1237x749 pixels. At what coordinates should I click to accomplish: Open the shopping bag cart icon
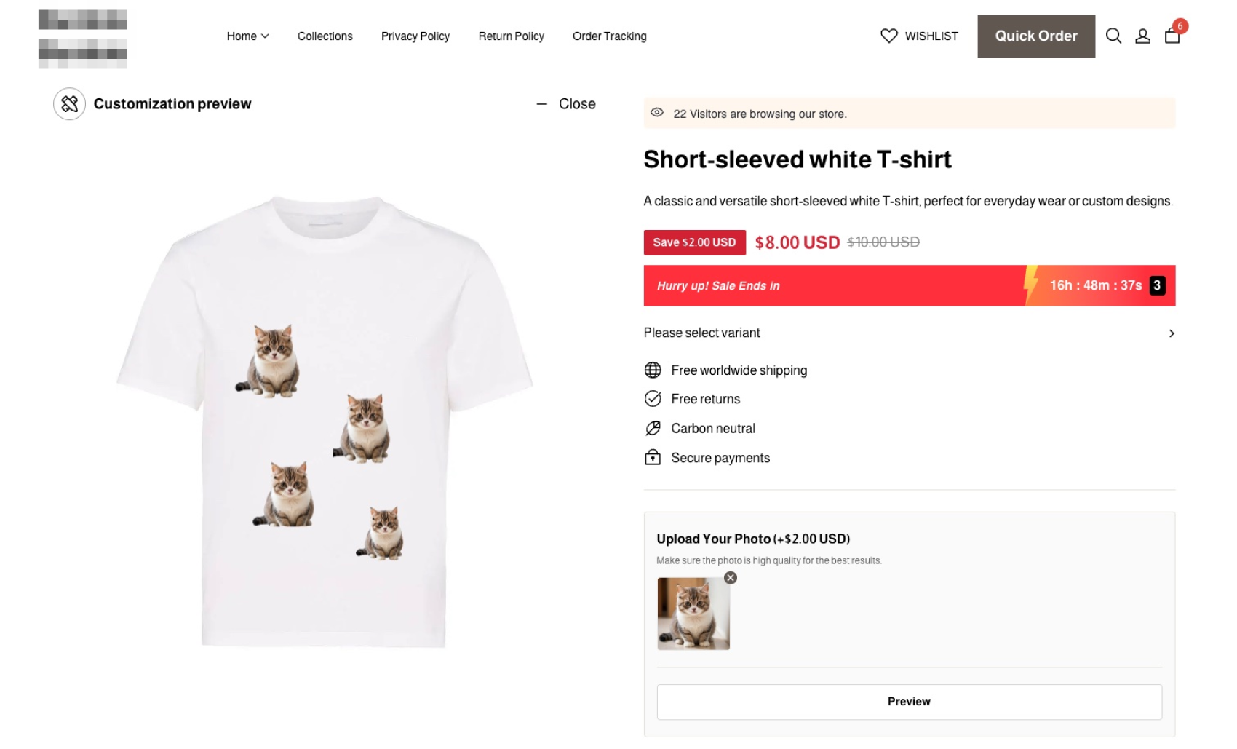[1172, 36]
